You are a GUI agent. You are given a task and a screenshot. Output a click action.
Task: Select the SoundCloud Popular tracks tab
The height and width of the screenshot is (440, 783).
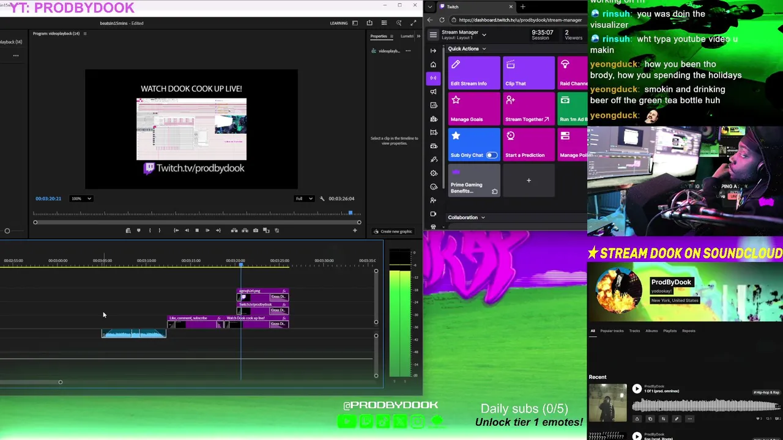(612, 331)
